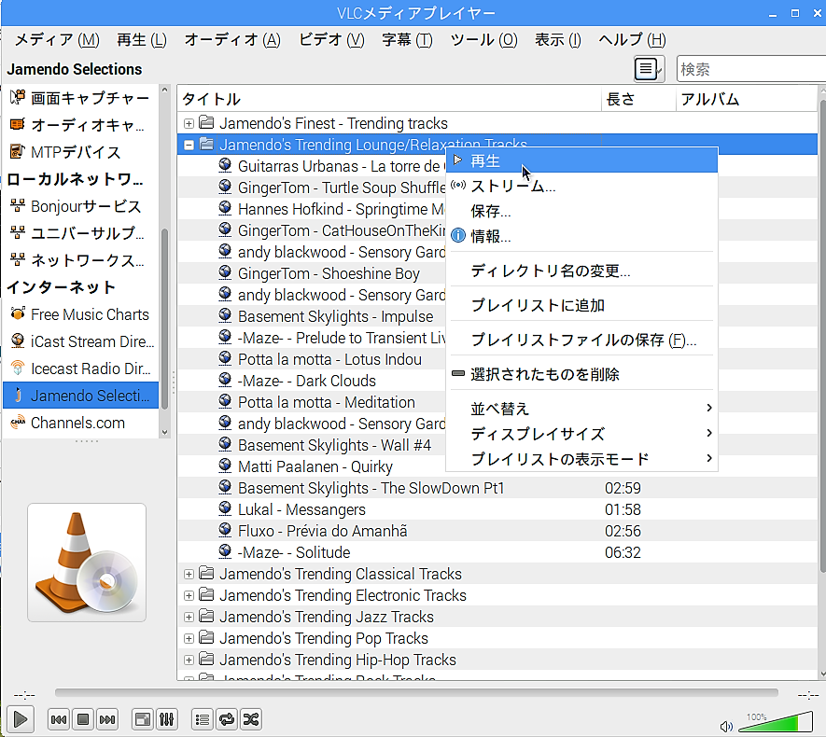The height and width of the screenshot is (737, 826).
Task: Focus the 検索 search field
Action: pyautogui.click(x=750, y=69)
